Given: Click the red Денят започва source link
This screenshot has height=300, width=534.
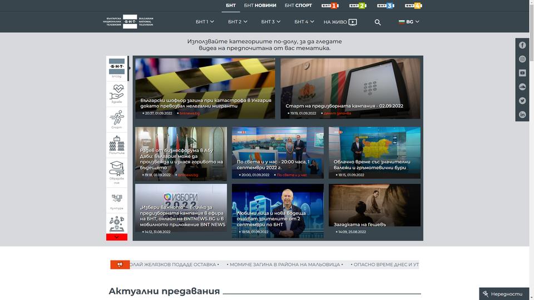Looking at the screenshot, I should [337, 113].
